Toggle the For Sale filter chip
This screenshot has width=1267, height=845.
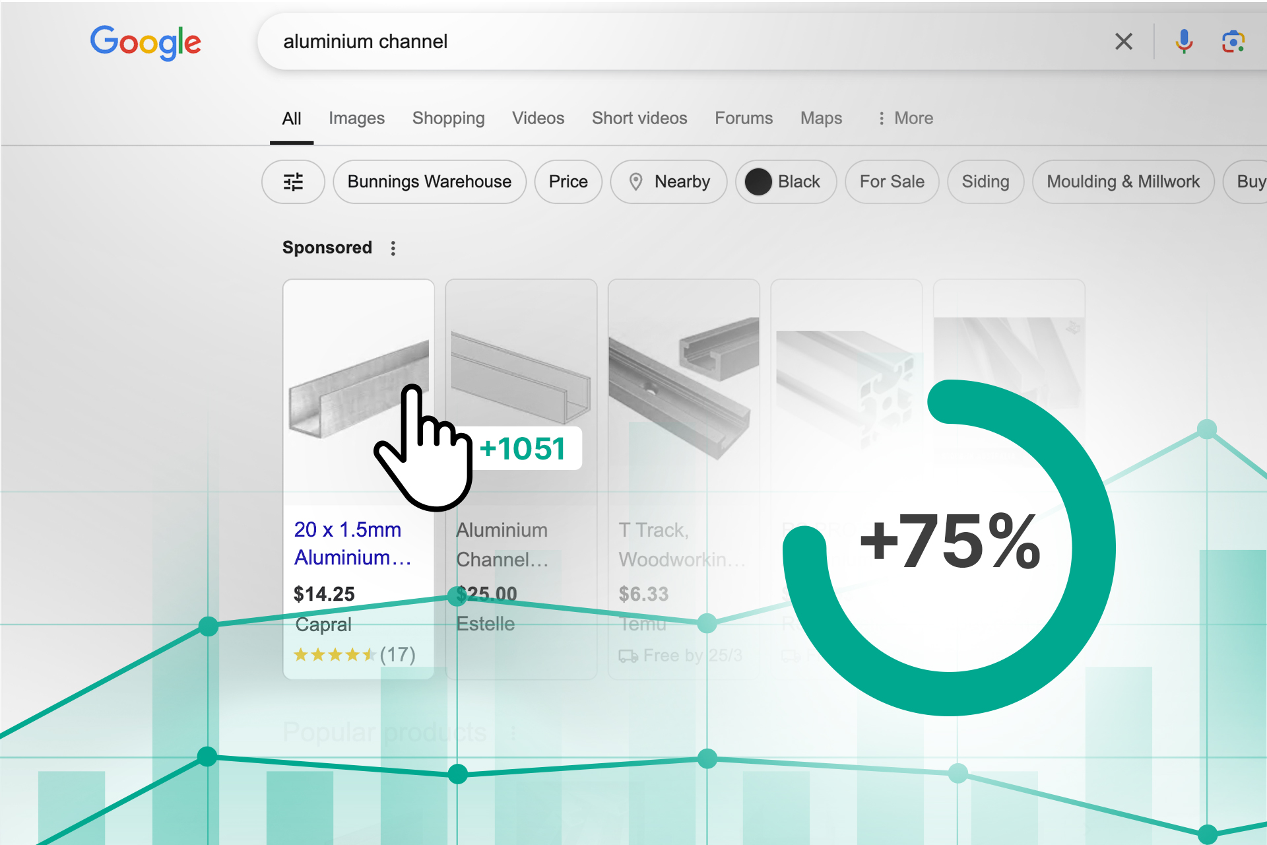pyautogui.click(x=892, y=182)
